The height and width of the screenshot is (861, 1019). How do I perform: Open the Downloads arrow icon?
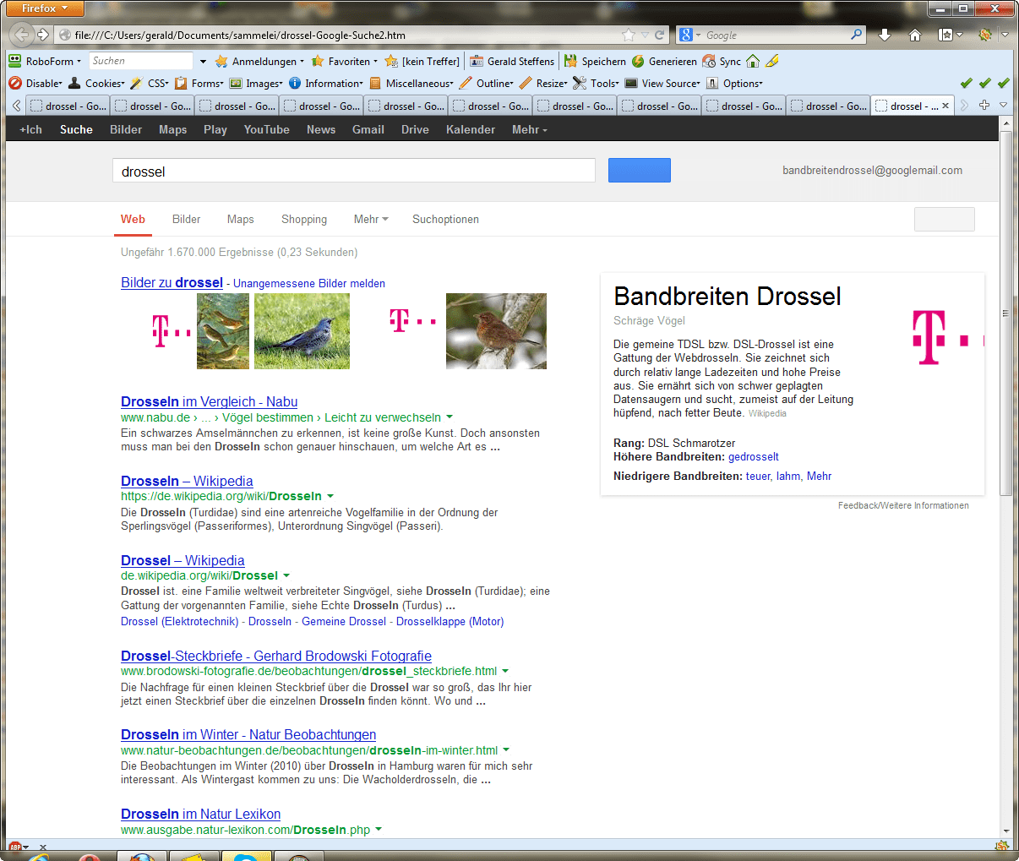point(885,35)
